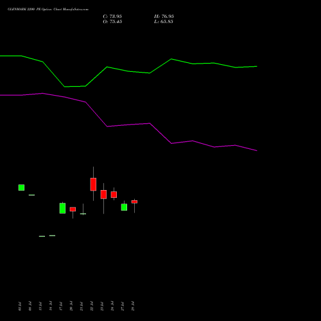Click the red candle above 24 Jul

click(114, 195)
